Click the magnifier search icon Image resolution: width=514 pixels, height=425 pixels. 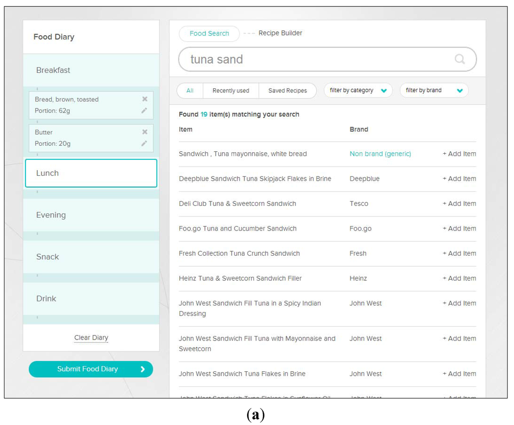pyautogui.click(x=459, y=59)
